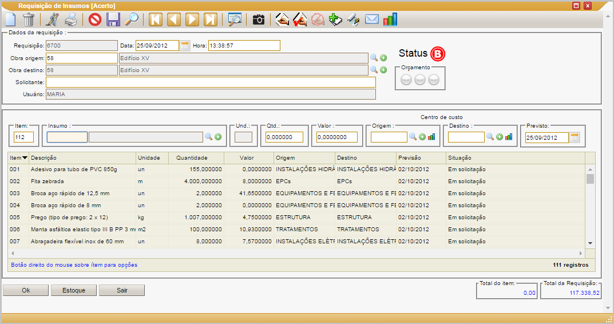The image size is (614, 324).
Task: Toggle the first Orçamento indicator circle
Action: [x=406, y=80]
